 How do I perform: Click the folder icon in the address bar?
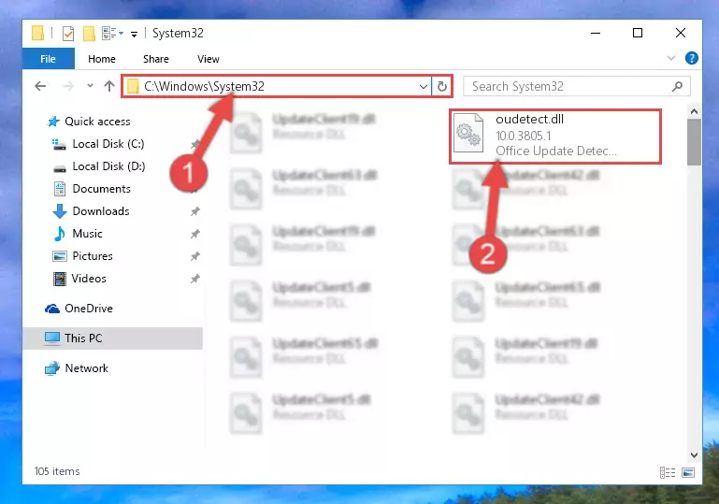pyautogui.click(x=133, y=86)
